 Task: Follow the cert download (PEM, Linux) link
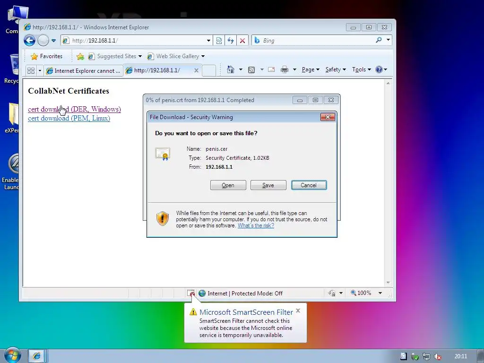point(69,118)
